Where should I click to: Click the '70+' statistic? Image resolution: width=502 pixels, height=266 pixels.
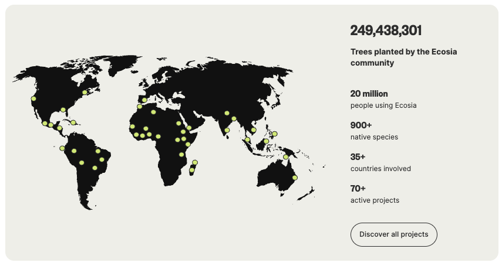358,189
